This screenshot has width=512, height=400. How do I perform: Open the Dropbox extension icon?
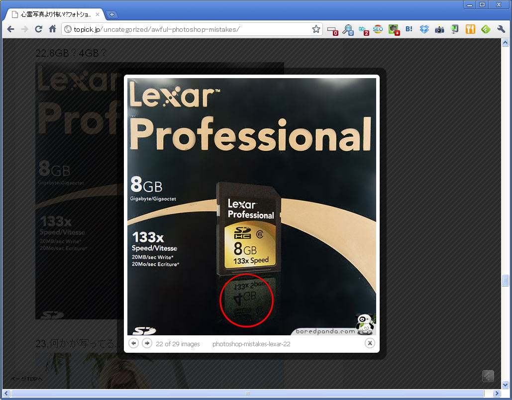424,29
